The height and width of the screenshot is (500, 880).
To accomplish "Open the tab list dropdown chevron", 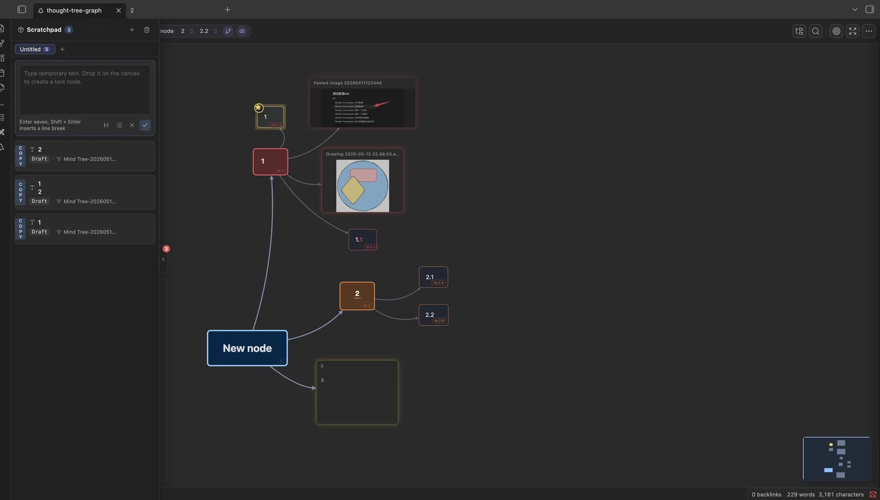I will pos(855,9).
